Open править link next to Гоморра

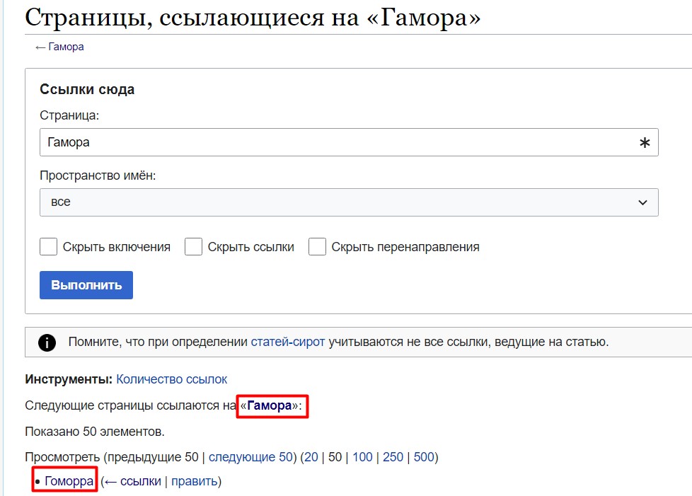(x=194, y=481)
